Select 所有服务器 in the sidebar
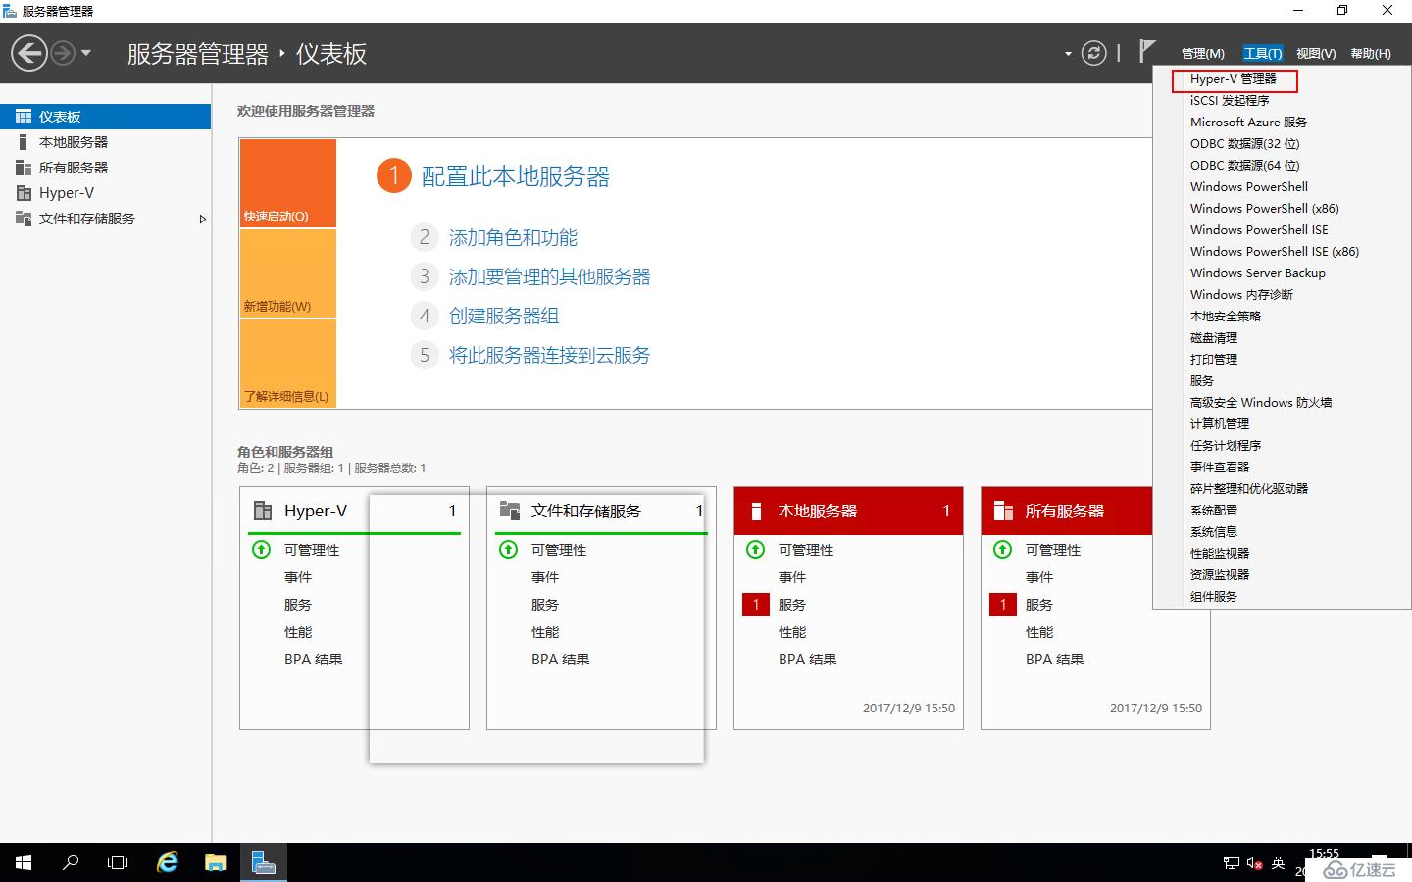 [105, 168]
